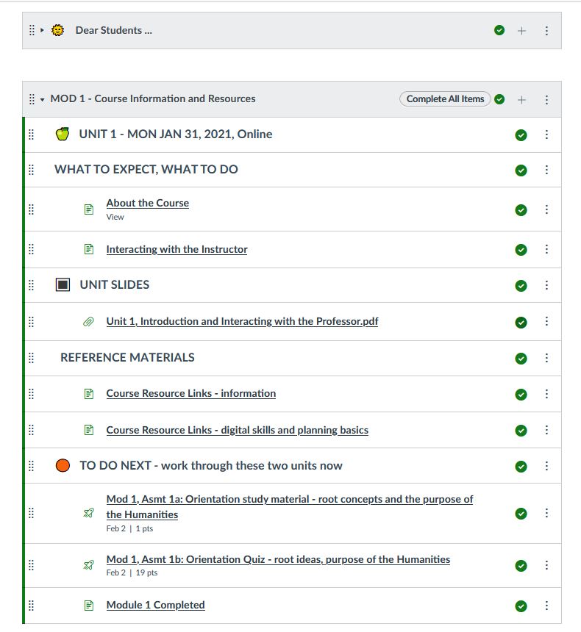Toggle the publish status of Dear Students module
The width and height of the screenshot is (581, 632).
coord(499,30)
